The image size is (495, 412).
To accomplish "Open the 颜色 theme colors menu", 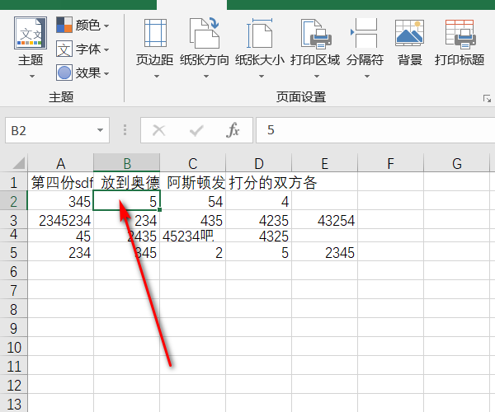I will click(x=83, y=26).
